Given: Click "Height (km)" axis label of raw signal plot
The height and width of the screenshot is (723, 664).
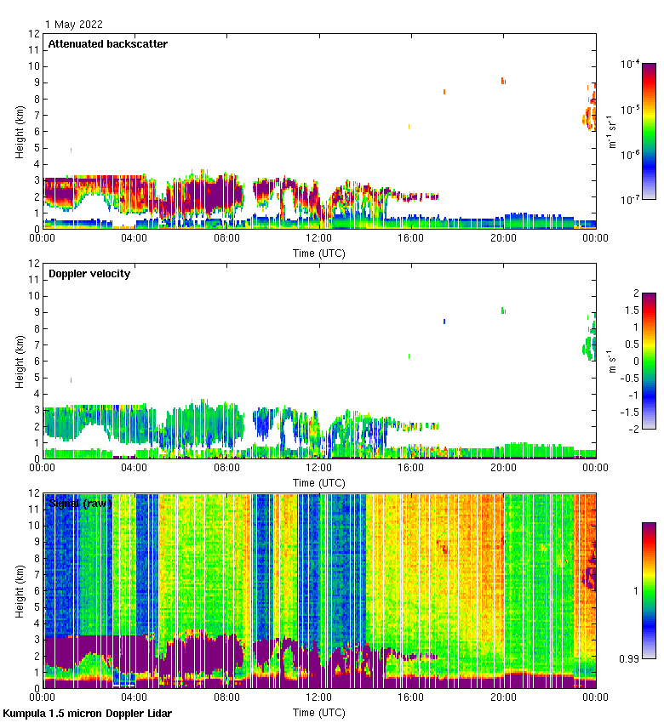Looking at the screenshot, I should click(20, 590).
